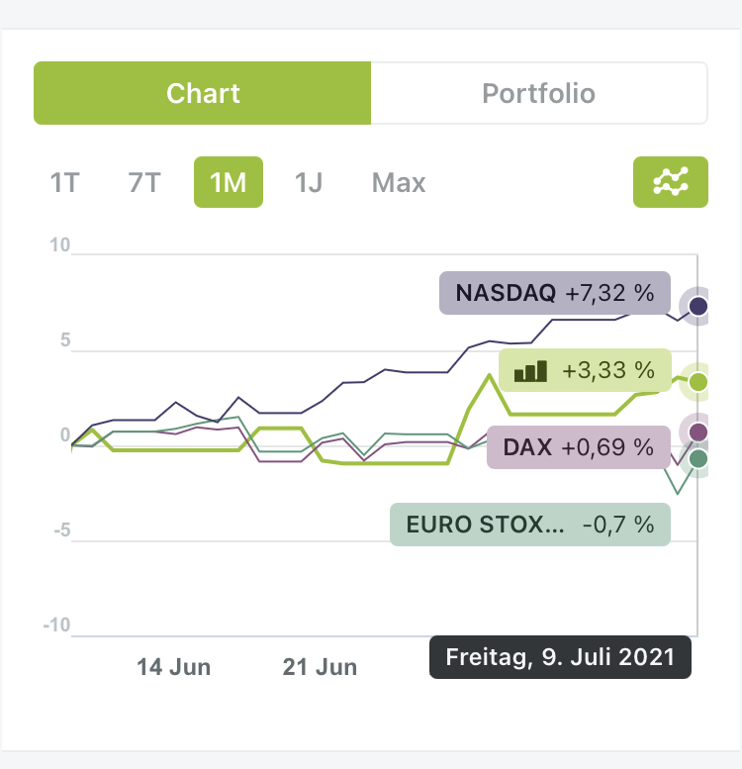Click the portfolio bar-chart icon in green label
The image size is (742, 769).
530,371
